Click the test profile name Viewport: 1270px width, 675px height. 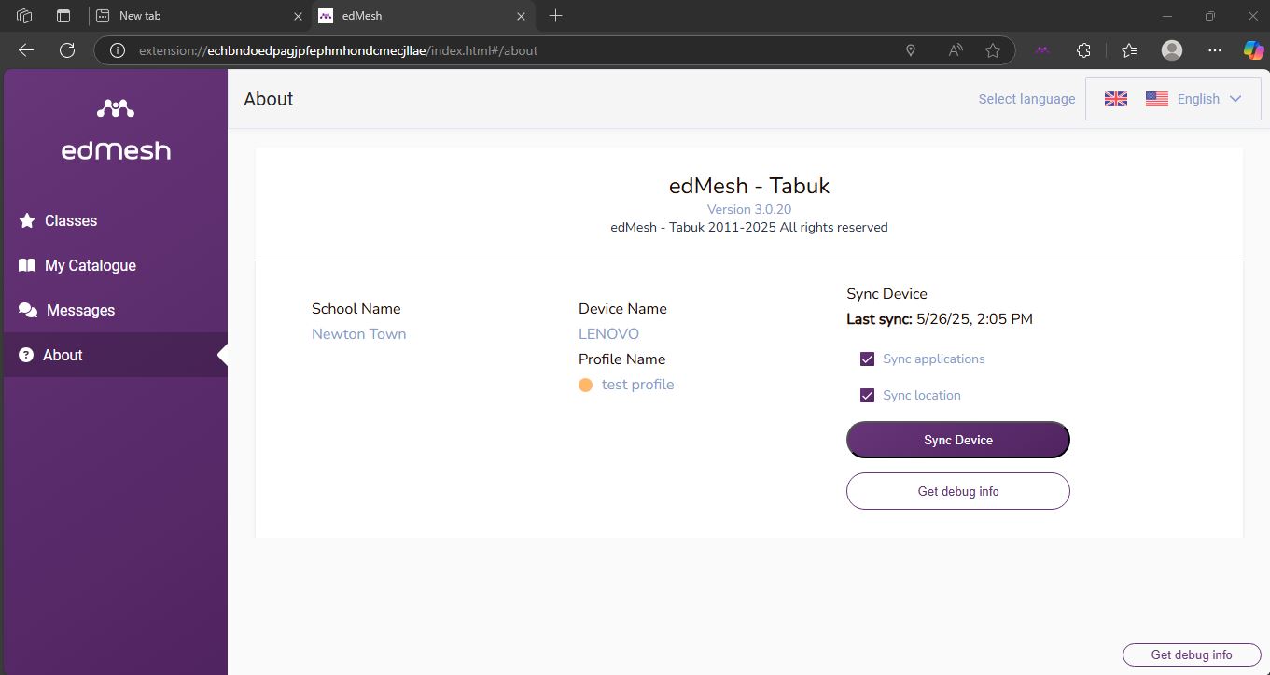point(637,385)
